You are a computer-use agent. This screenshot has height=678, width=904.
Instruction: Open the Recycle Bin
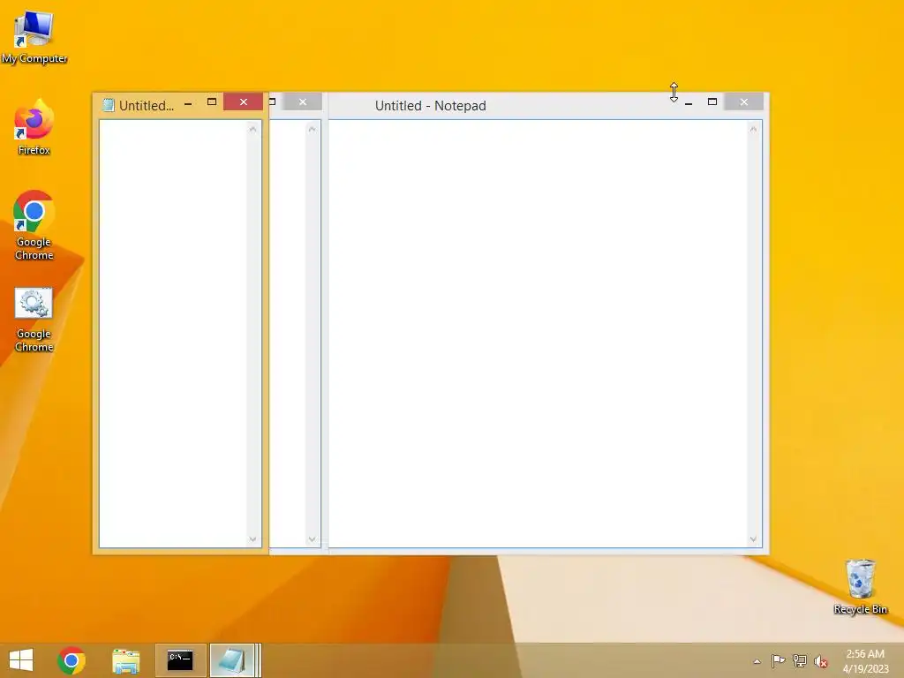860,587
